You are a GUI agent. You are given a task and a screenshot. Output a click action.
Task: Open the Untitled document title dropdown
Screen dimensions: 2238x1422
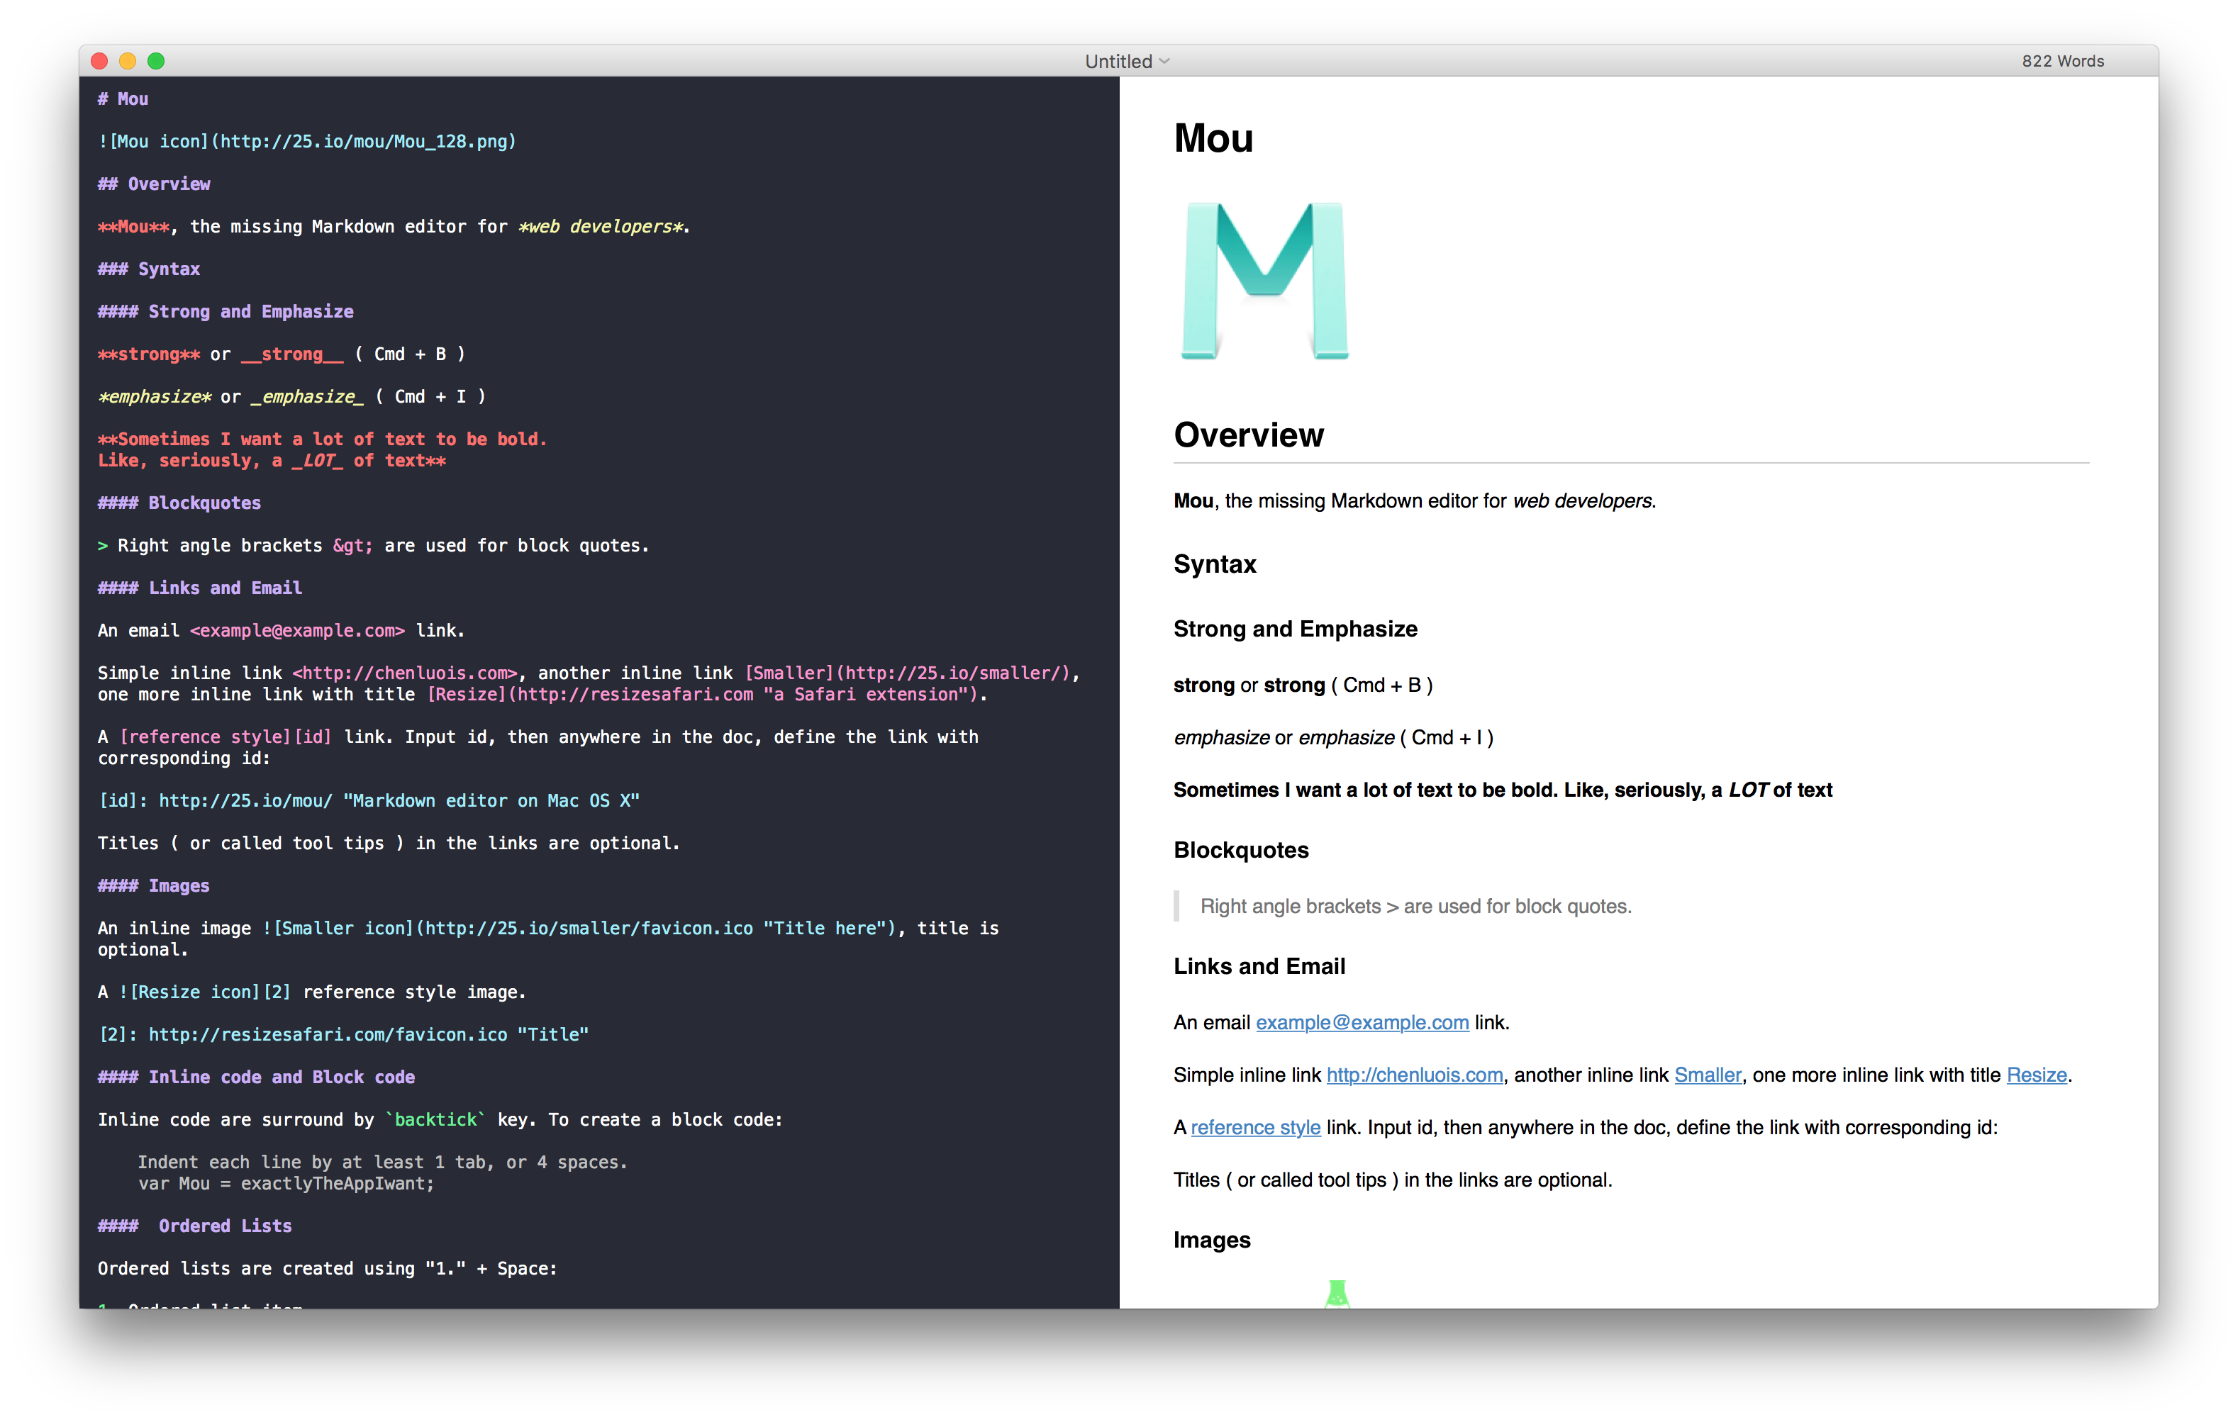pyautogui.click(x=1126, y=61)
